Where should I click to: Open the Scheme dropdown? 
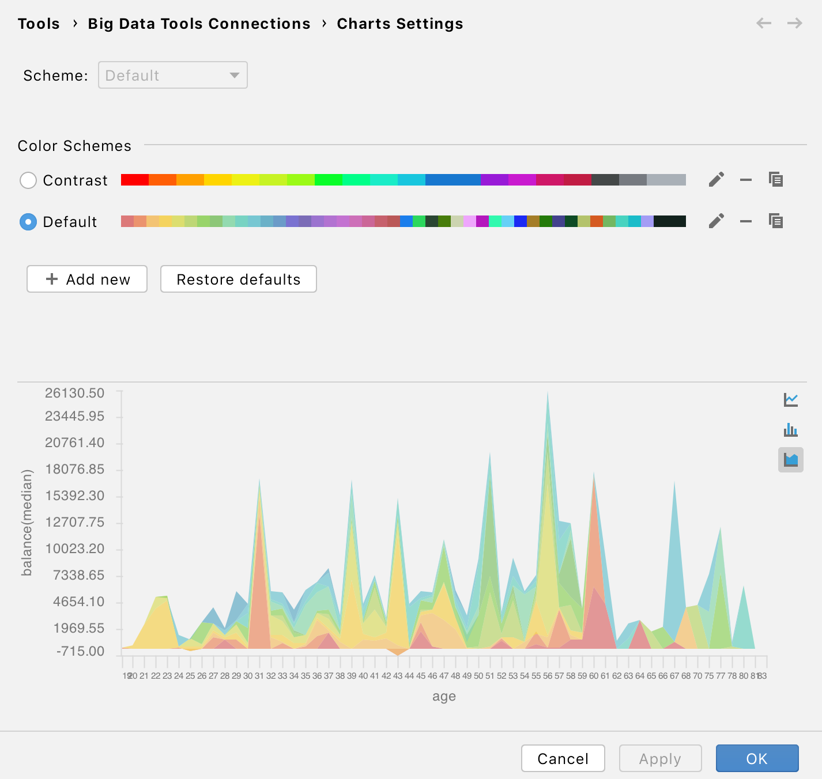(x=173, y=75)
